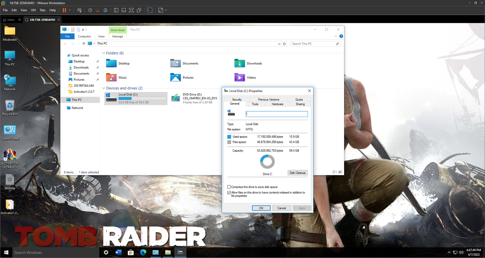The image size is (485, 258).
Task: Take a snapshot of this virtual machine
Action: coord(90,10)
